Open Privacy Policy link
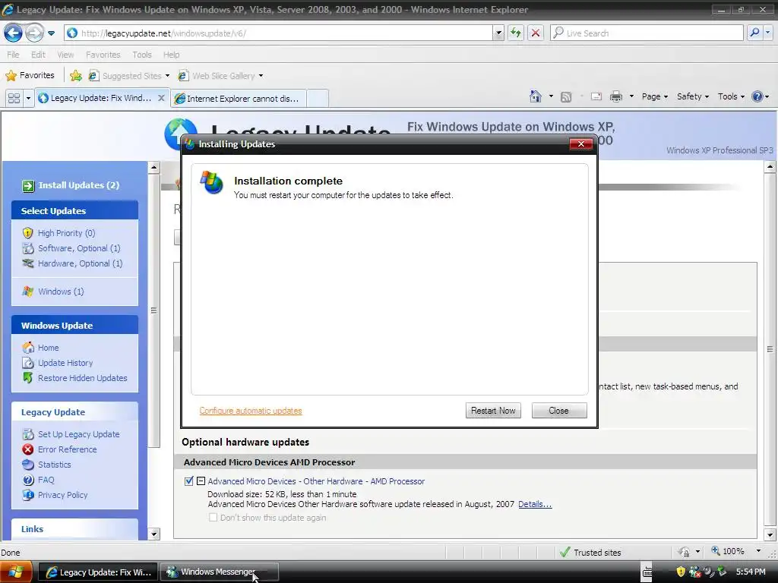Screen dimensions: 778x583 [62, 495]
